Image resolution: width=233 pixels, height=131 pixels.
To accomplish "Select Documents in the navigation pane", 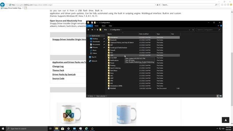I will pos(96,44).
